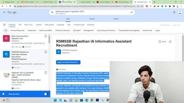Select the Transportation and Logistics chip
Screen dimensions: 184x103
pyautogui.click(x=129, y=30)
